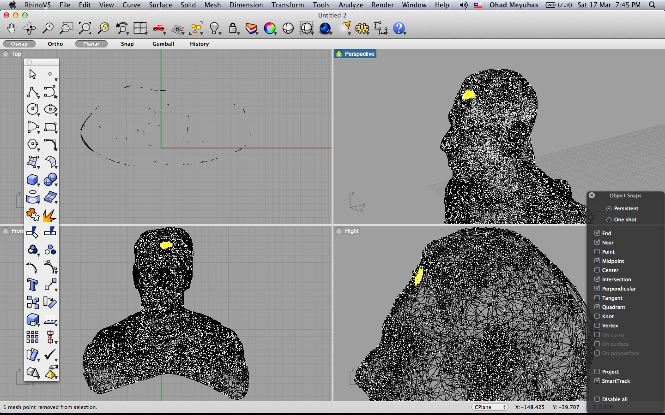Turn on Ortho mode
665x415 pixels.
click(x=55, y=44)
